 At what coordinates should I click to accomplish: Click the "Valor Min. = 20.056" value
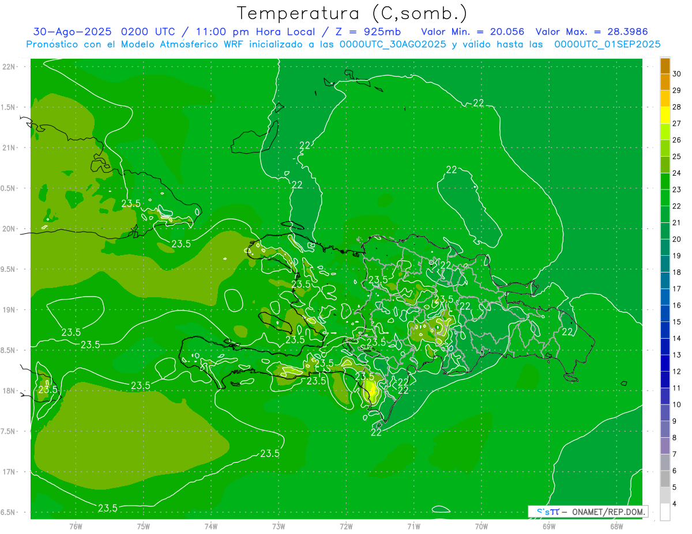coord(474,31)
